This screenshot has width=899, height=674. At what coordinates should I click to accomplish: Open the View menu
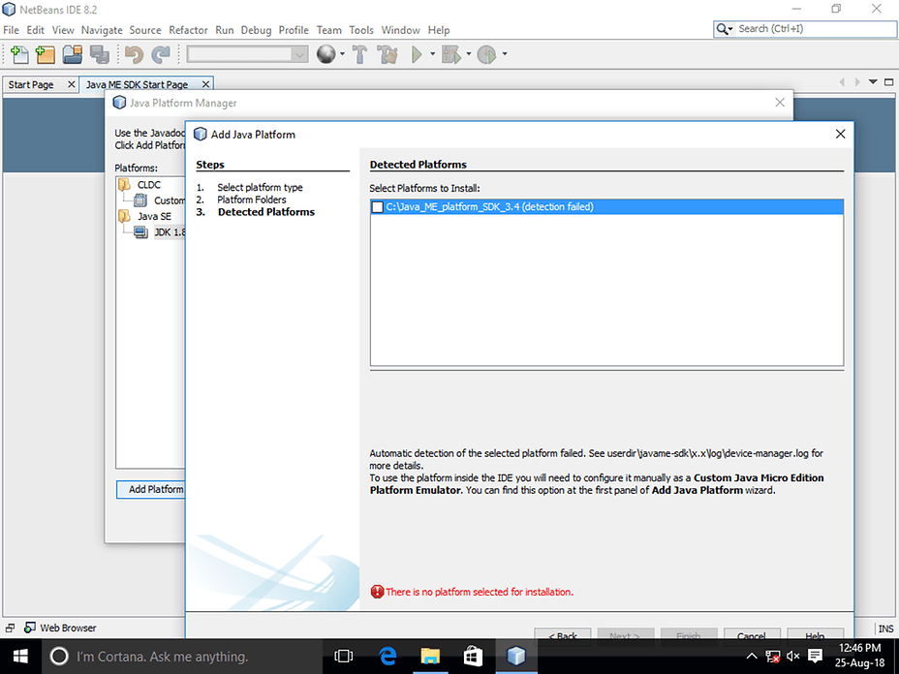click(63, 30)
